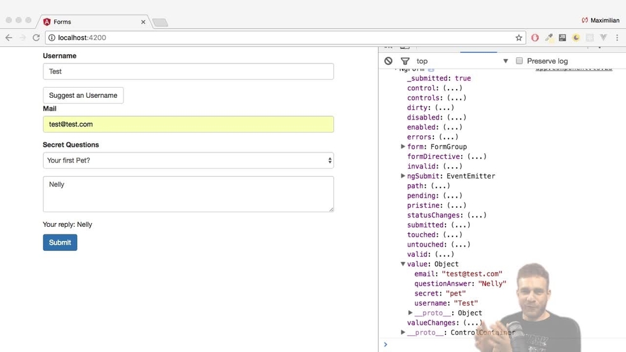Open the Chrome three-dot menu
Screen dimensions: 626x352
(x=617, y=37)
